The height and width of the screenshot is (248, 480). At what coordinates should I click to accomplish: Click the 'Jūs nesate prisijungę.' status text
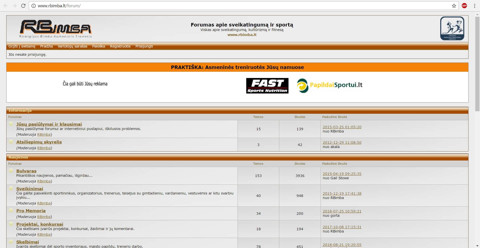pyautogui.click(x=27, y=54)
